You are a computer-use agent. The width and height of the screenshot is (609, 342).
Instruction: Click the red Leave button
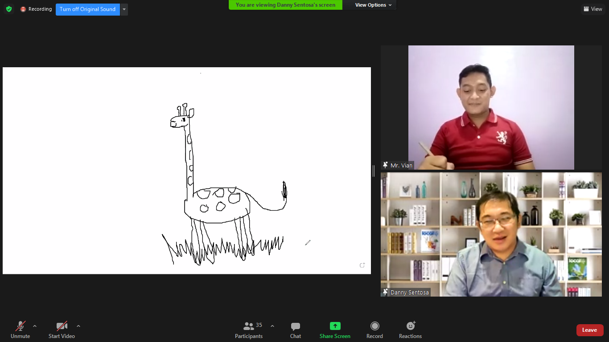coord(590,330)
